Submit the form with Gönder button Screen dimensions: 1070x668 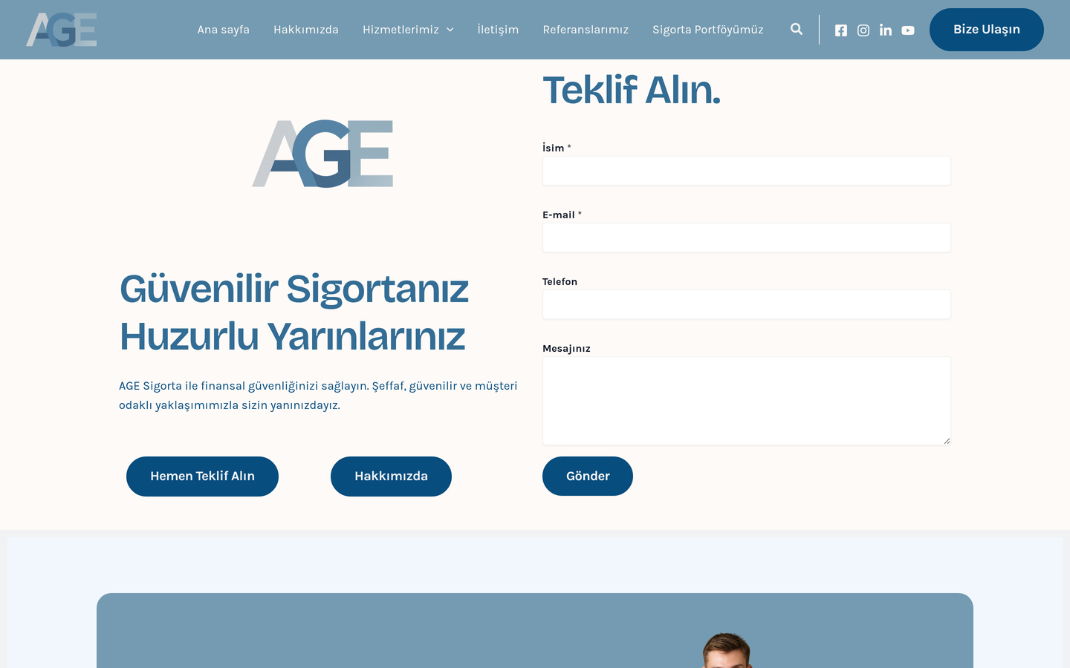tap(588, 477)
